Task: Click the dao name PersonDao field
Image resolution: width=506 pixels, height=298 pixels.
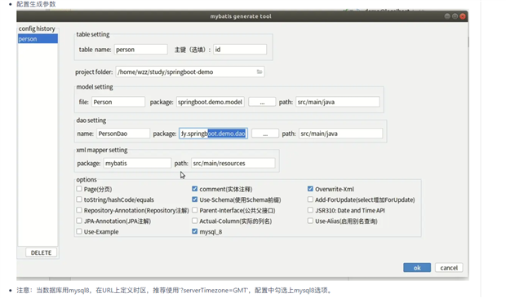Action: click(x=123, y=134)
